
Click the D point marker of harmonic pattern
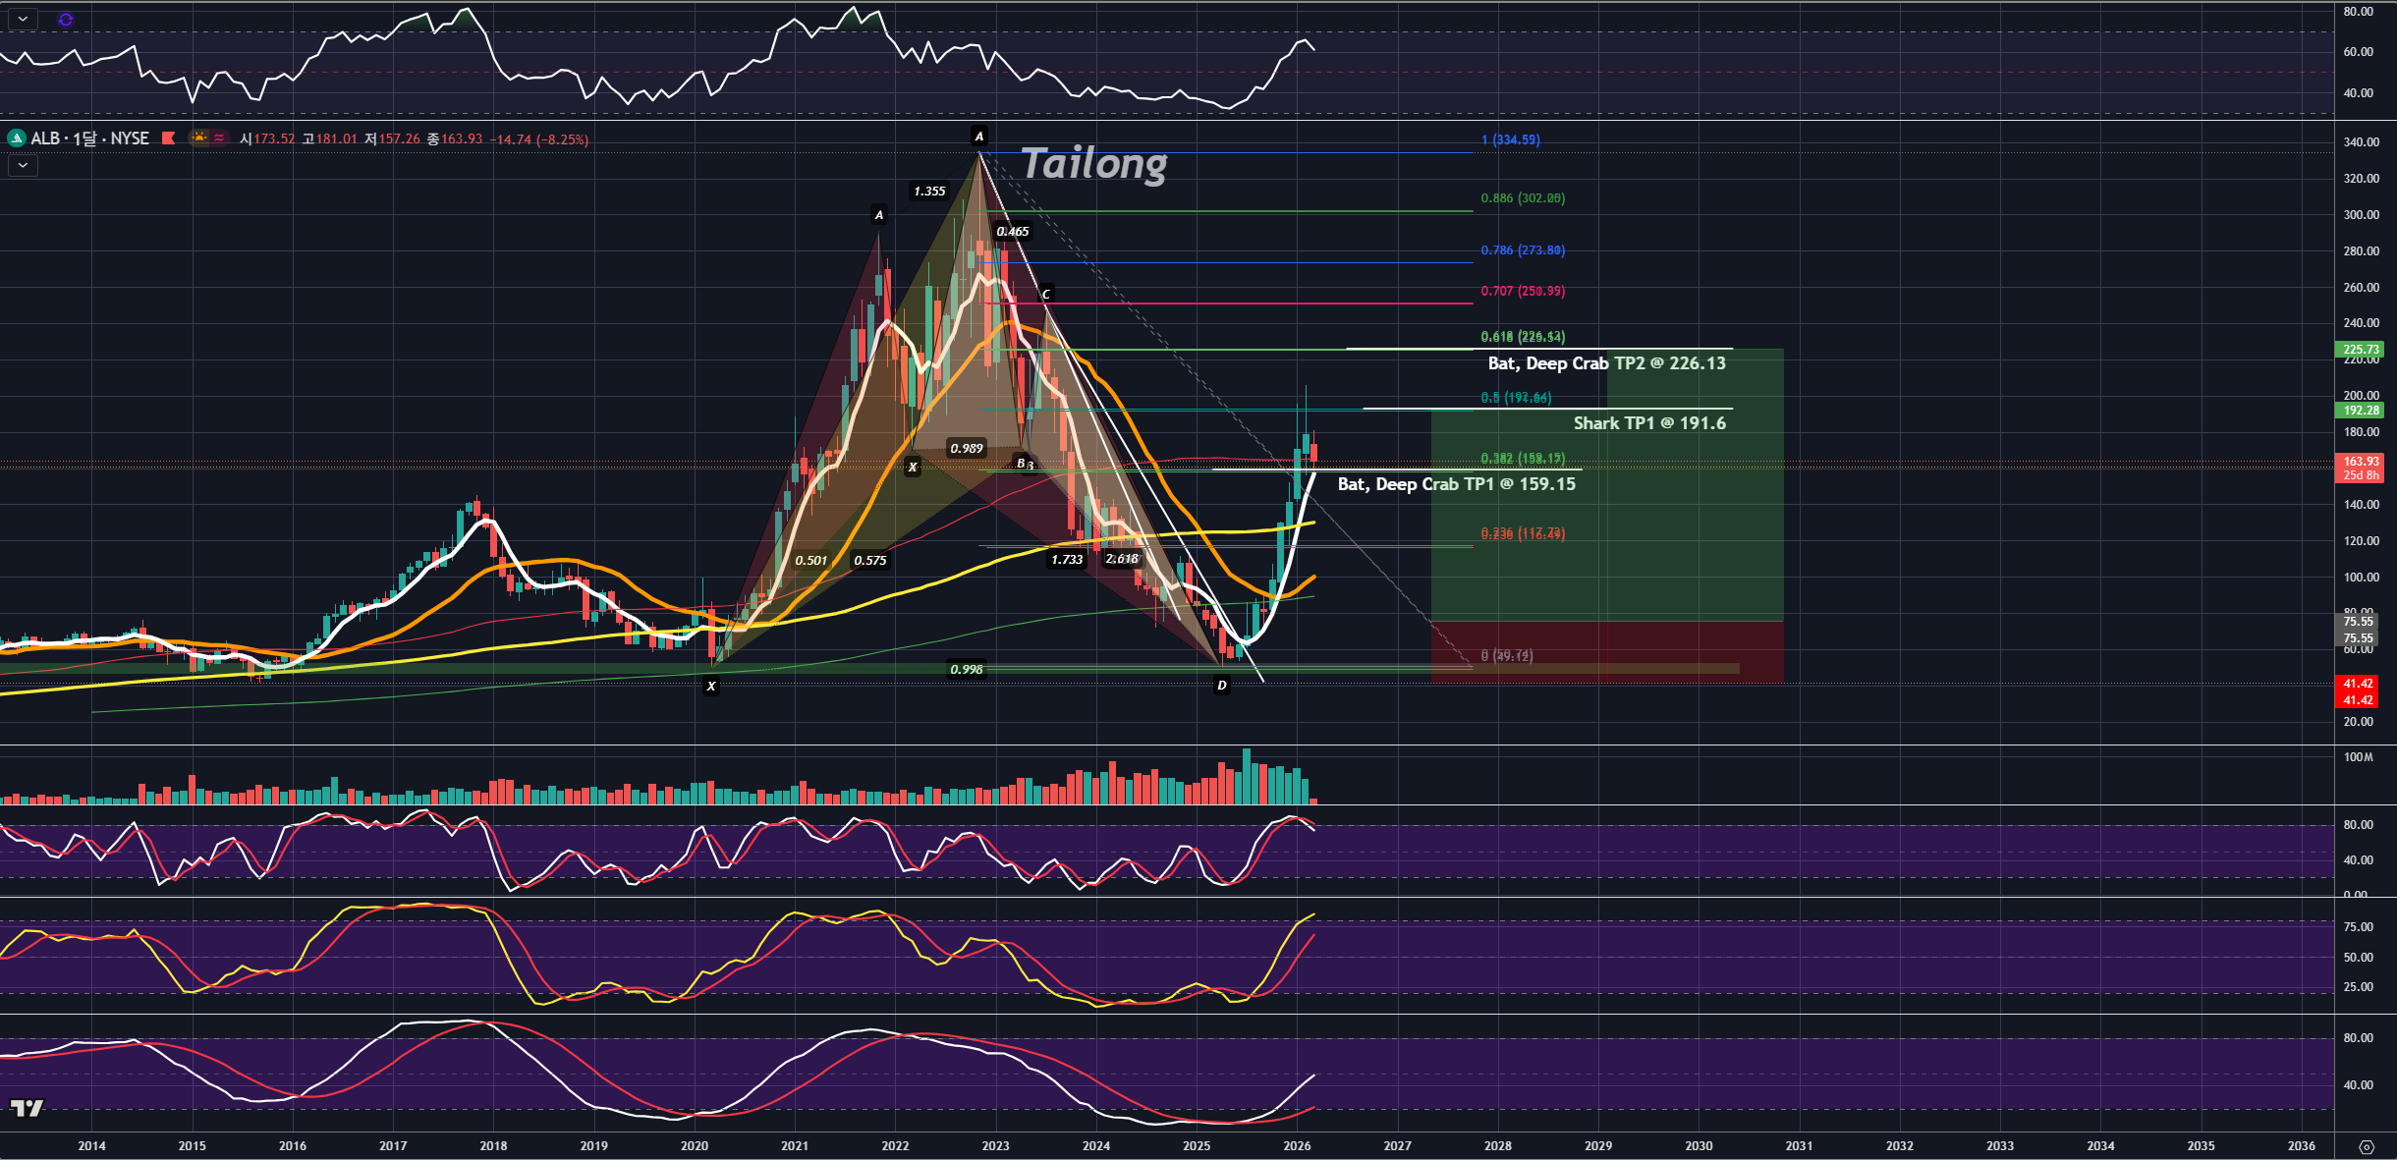pyautogui.click(x=1221, y=686)
